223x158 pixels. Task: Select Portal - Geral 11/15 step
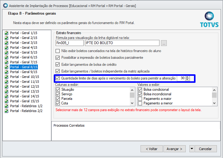[24, 82]
